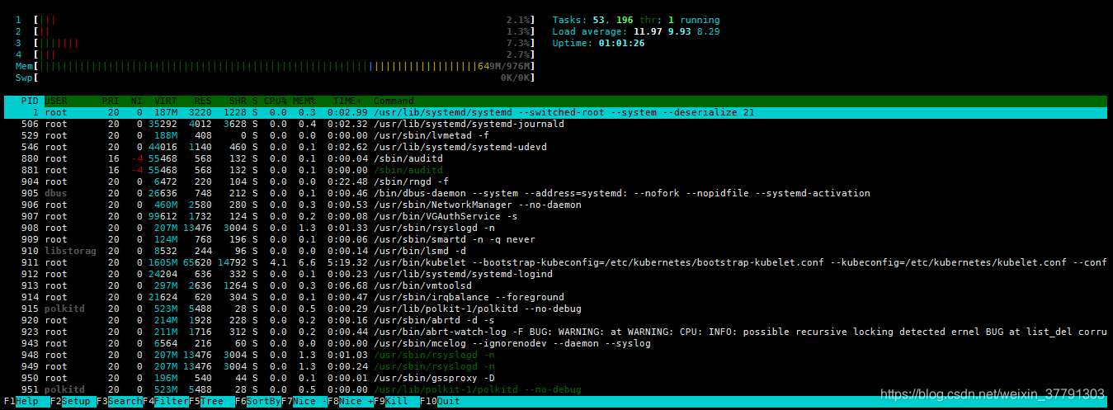Select the mcelog --ignorenodev process row
This screenshot has height=410, width=1113.
(556, 343)
